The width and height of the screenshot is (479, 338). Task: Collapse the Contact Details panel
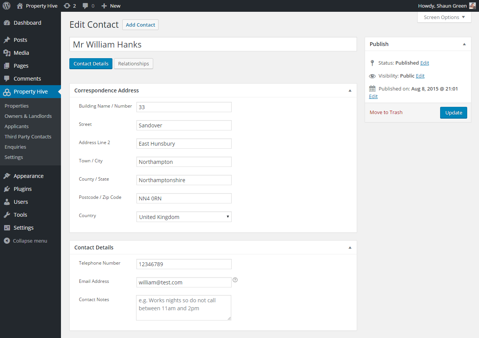pyautogui.click(x=350, y=248)
